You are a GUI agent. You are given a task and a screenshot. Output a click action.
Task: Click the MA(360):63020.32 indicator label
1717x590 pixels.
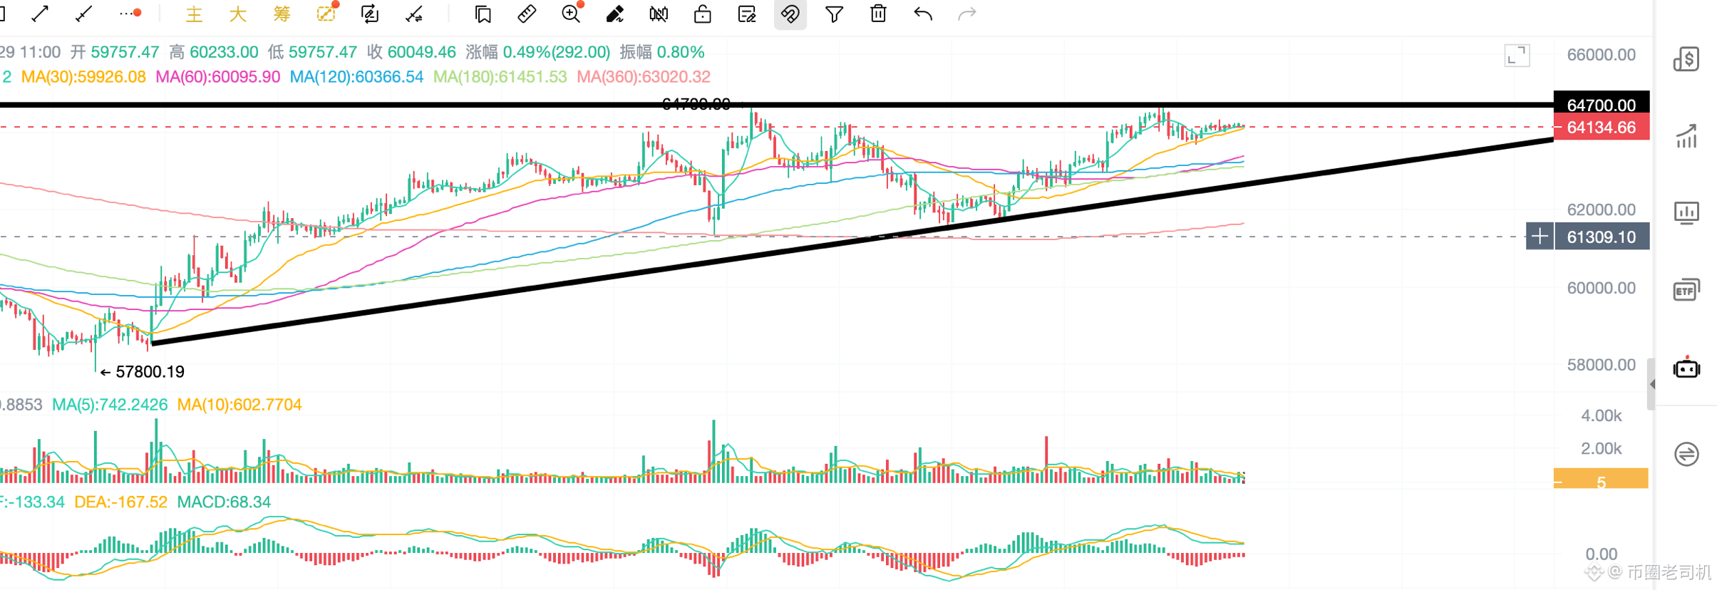(x=644, y=77)
